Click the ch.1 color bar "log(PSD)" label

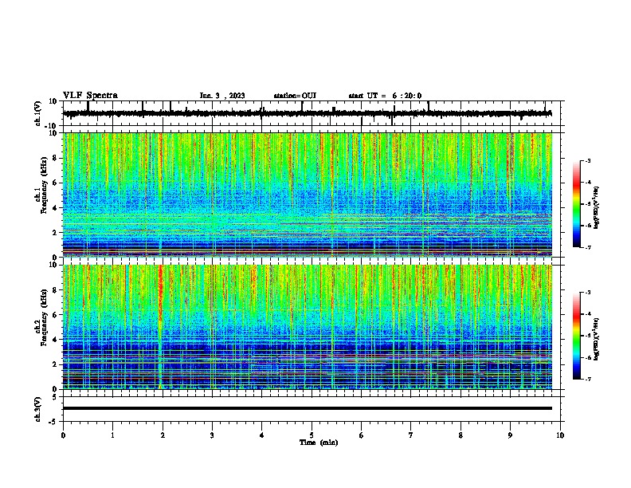(597, 207)
